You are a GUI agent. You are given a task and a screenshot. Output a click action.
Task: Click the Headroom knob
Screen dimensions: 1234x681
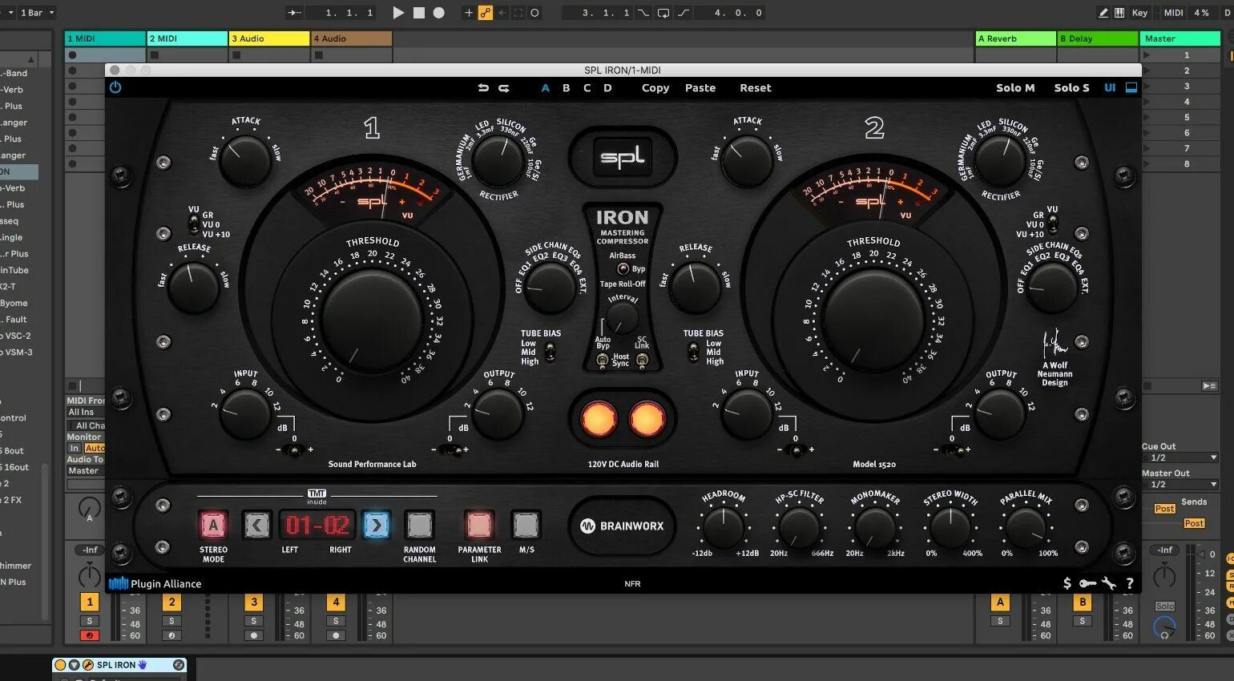724,528
